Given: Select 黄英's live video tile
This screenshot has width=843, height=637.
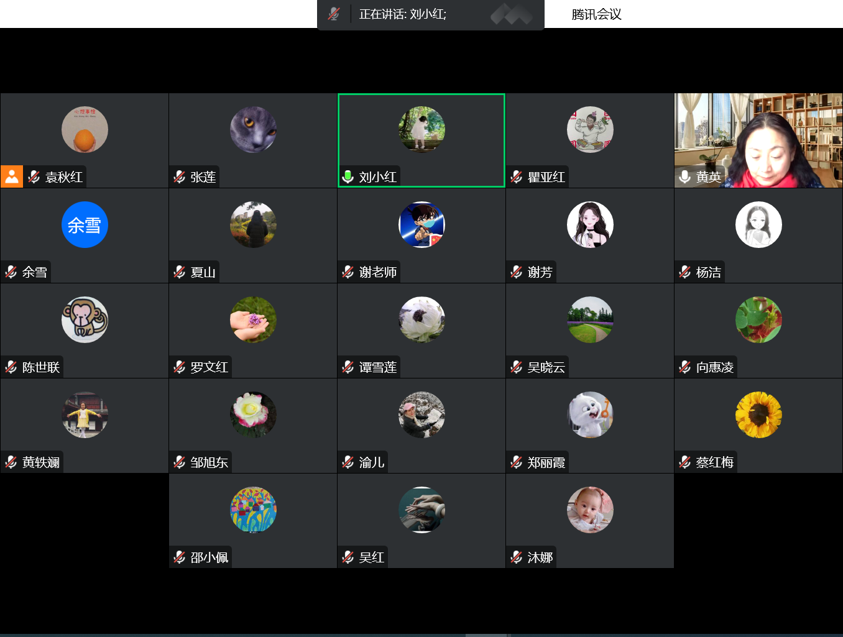Looking at the screenshot, I should click(758, 140).
